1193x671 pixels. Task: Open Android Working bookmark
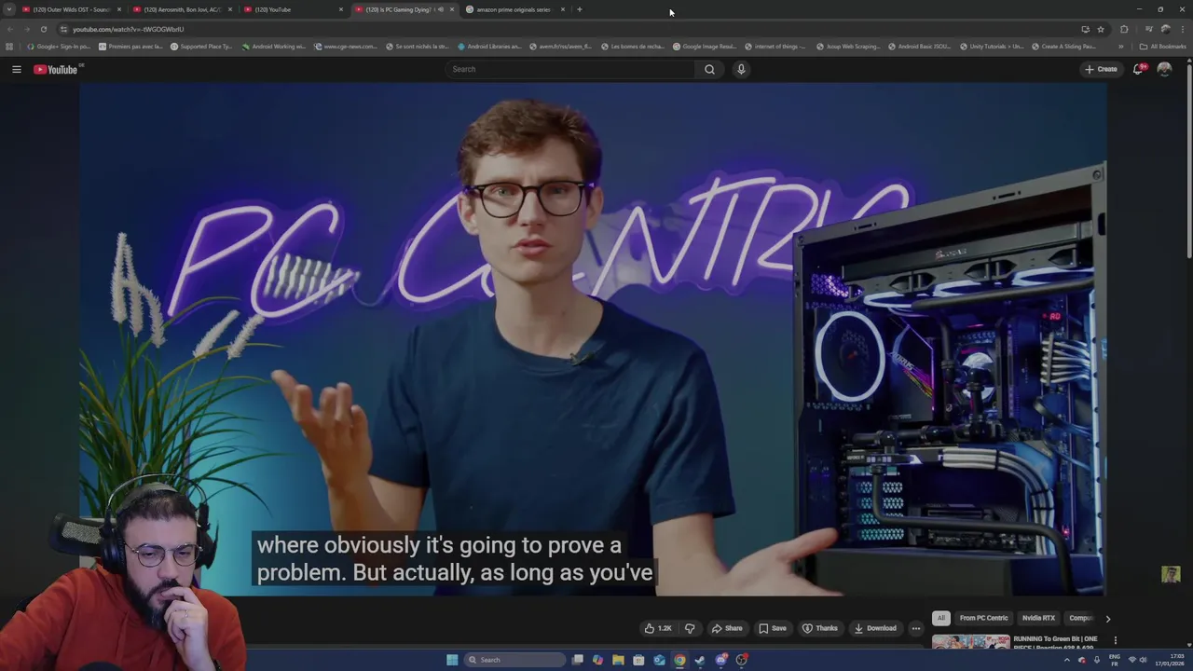point(273,46)
